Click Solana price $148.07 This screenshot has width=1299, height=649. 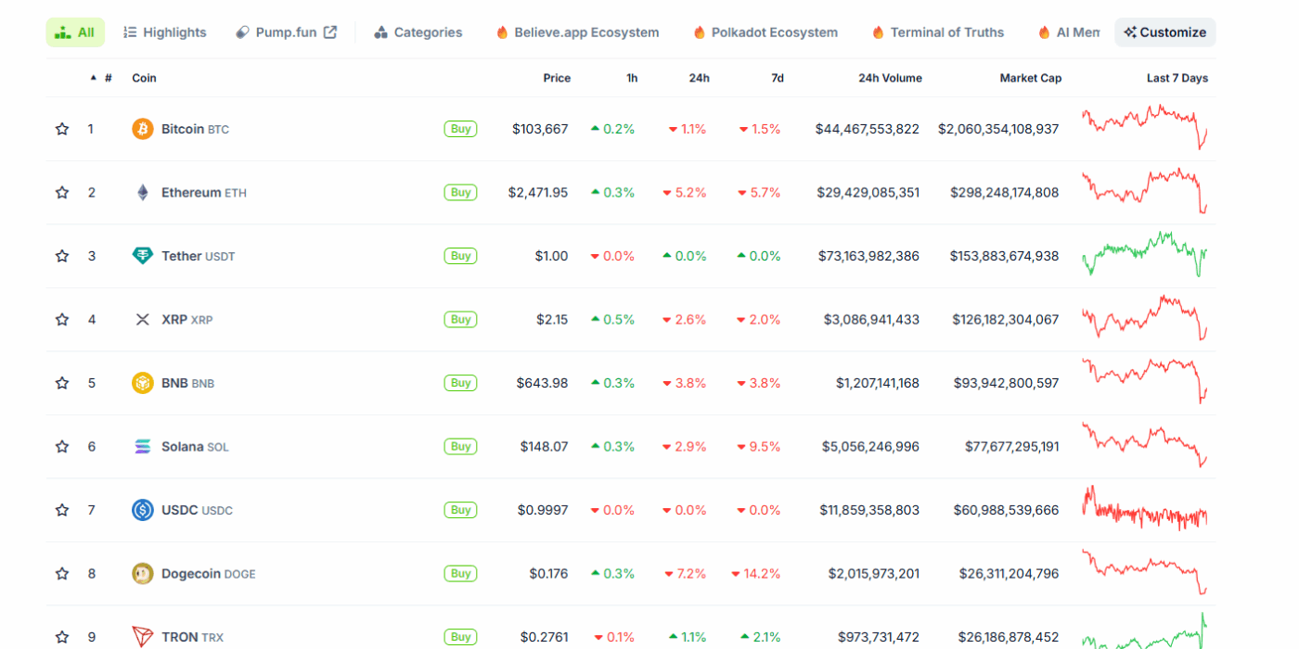pyautogui.click(x=544, y=447)
